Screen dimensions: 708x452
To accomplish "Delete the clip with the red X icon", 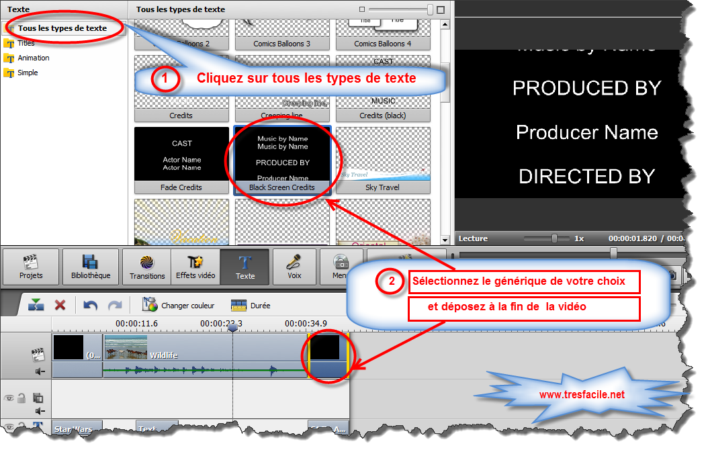I will tap(60, 305).
